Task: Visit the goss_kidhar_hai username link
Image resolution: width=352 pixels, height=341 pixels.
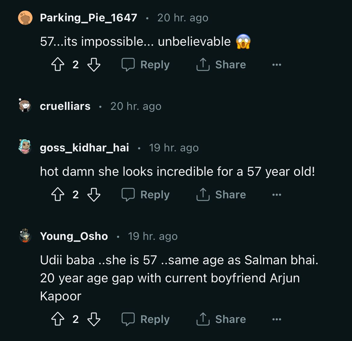Action: click(85, 148)
